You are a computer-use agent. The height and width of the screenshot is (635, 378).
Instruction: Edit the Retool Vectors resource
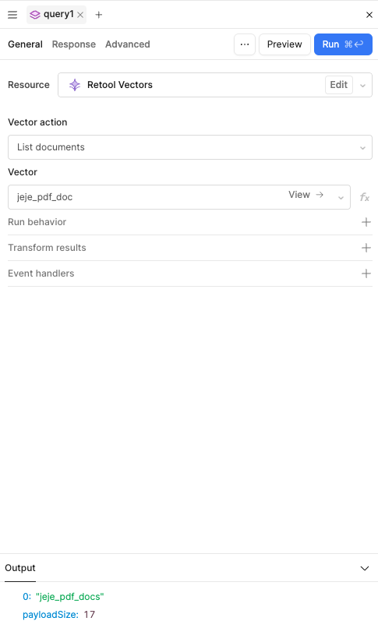click(339, 85)
